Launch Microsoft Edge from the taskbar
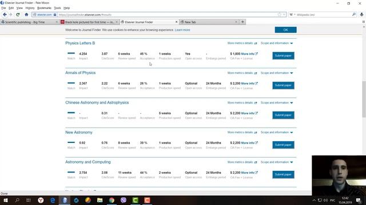The height and width of the screenshot is (205, 366). click(53, 200)
